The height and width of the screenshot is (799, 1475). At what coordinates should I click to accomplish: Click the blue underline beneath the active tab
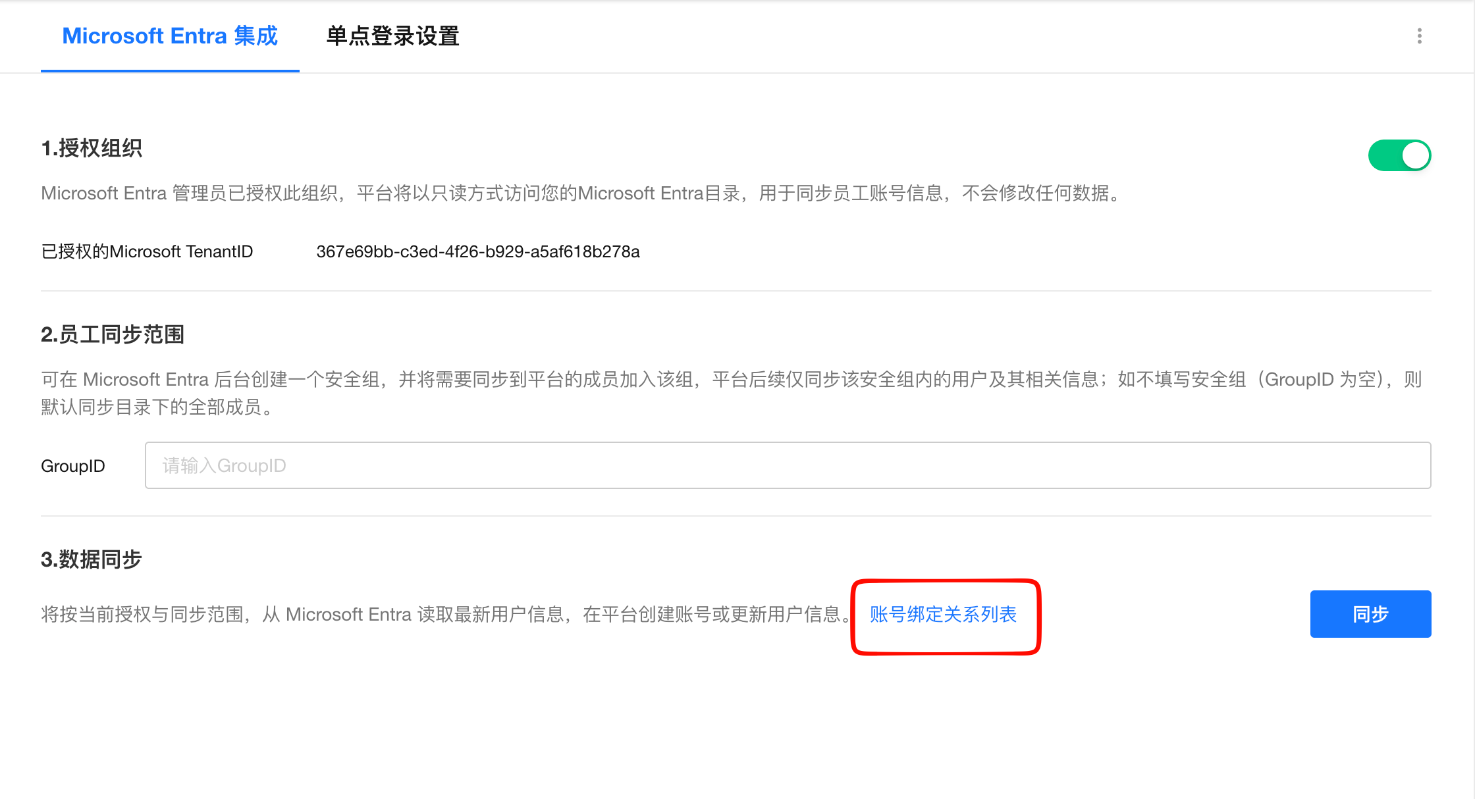pos(170,70)
